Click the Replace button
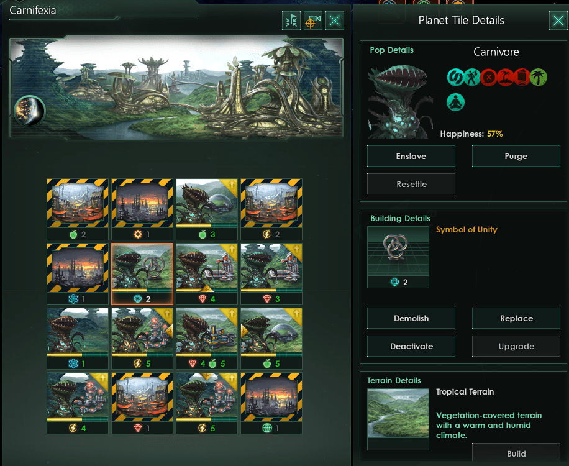The image size is (569, 466). click(x=516, y=318)
